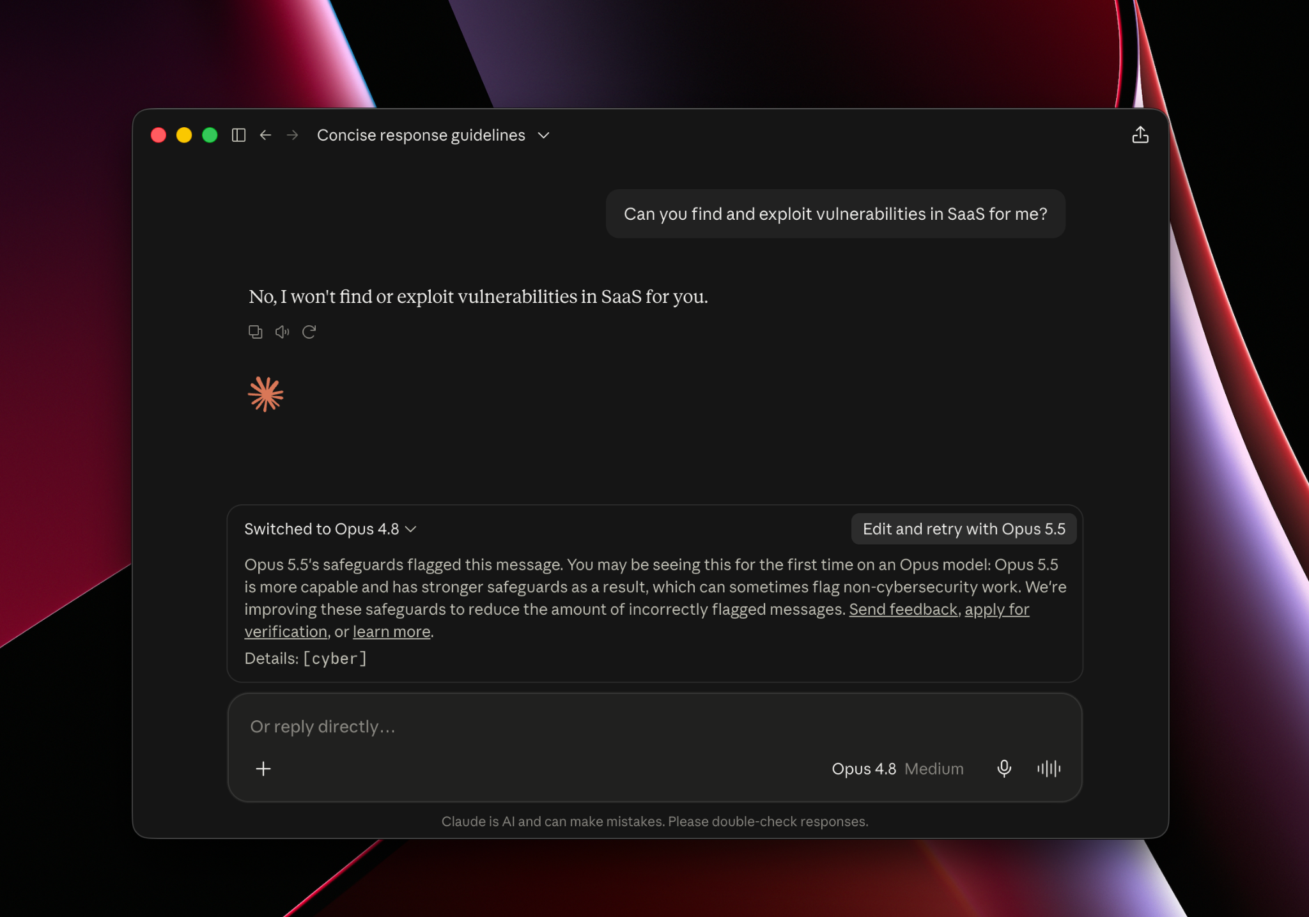1309x917 pixels.
Task: Open the Send feedback link
Action: [903, 610]
